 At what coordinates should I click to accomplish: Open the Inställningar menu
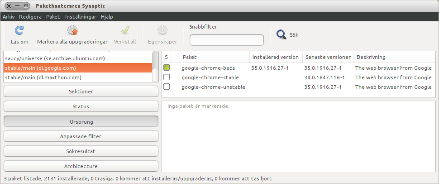(81, 17)
